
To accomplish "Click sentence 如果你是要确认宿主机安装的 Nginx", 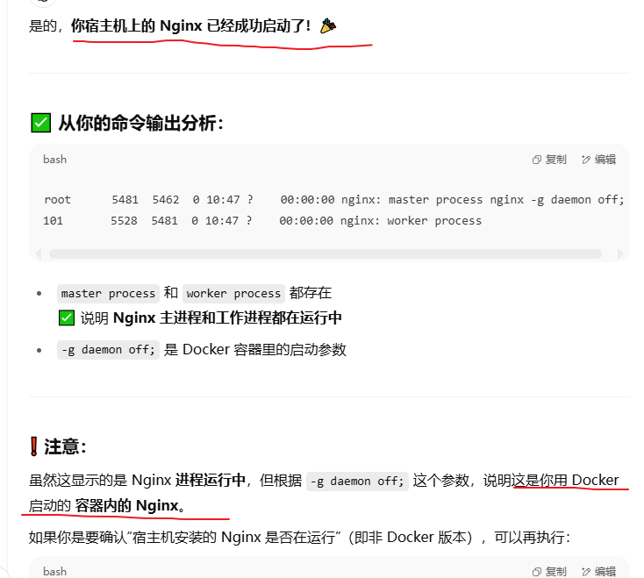I will click(x=299, y=538).
